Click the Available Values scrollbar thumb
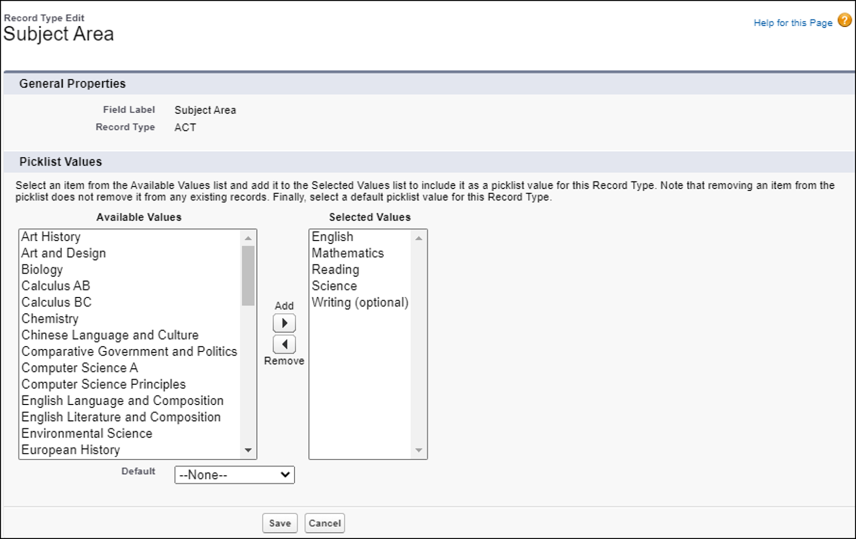856x539 pixels. pos(248,275)
